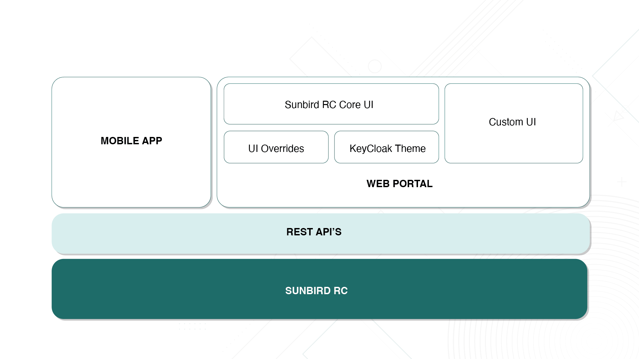Image resolution: width=639 pixels, height=359 pixels.
Task: Click the word "Theme" in KeyCloak Theme
Action: pyautogui.click(x=410, y=149)
